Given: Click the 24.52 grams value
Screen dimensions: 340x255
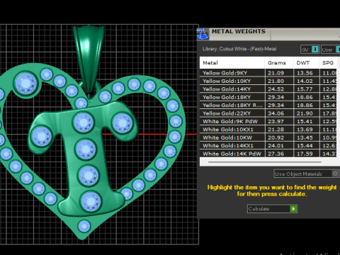Looking at the screenshot, I should 276,89.
